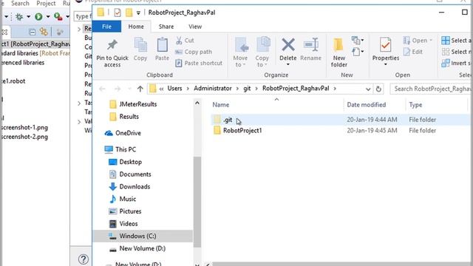Click the Delete red X icon
Viewport: 473px width, 266px height.
pos(288,45)
